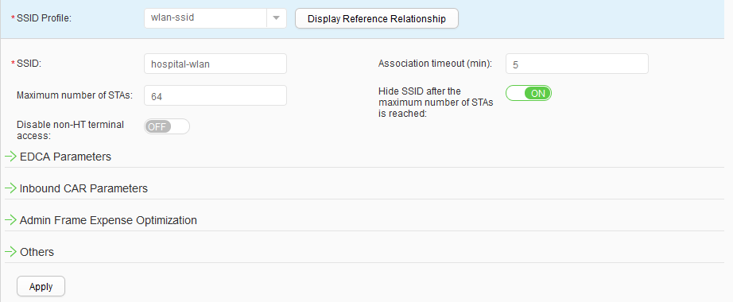The image size is (733, 302).
Task: Click Display Reference Relationship button
Action: point(377,19)
